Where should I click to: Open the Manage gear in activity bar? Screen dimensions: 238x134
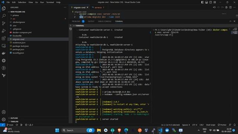pyautogui.click(x=4, y=119)
